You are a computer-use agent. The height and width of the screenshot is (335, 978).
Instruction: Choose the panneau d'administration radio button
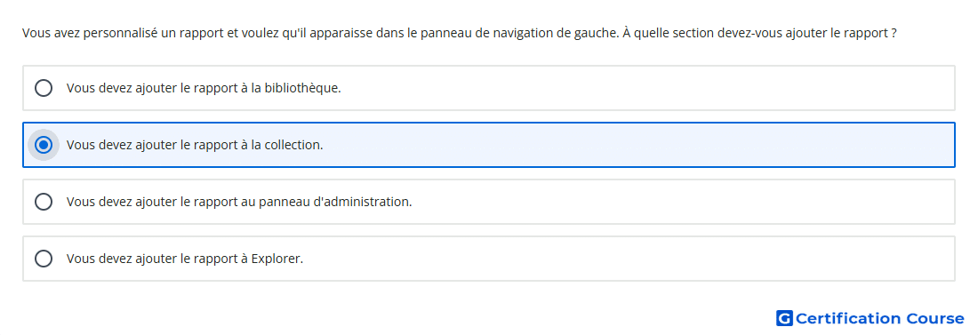click(43, 202)
